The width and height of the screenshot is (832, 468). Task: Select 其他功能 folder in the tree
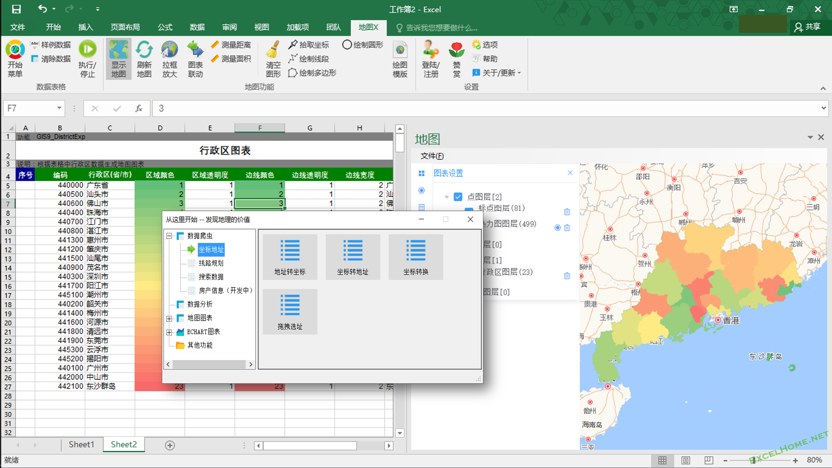[x=200, y=345]
